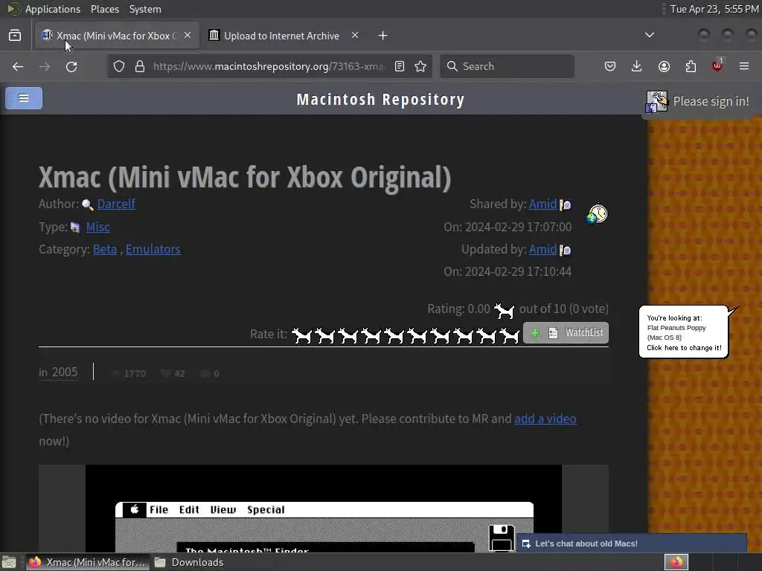Screen dimensions: 762x571
Task: Close the Upload to Internet Archive tab
Action: click(x=355, y=36)
